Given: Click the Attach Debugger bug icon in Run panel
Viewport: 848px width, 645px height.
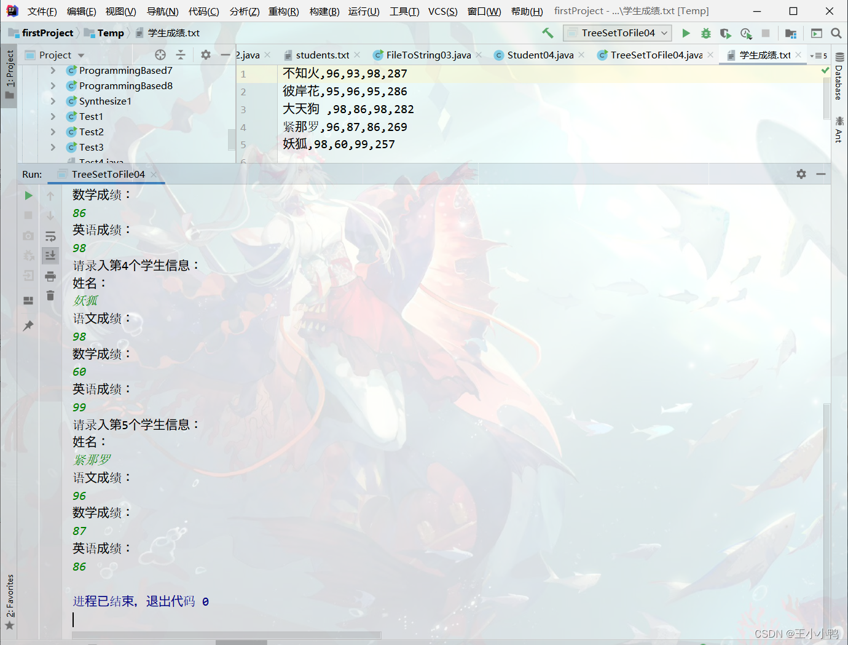Looking at the screenshot, I should [28, 255].
